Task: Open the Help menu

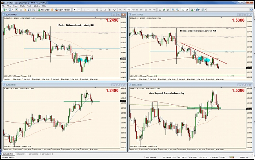Action: (x=44, y=6)
